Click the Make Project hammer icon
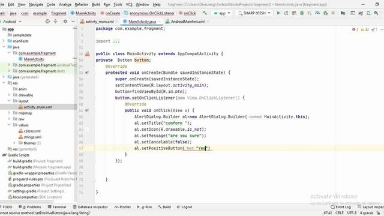 205,13
